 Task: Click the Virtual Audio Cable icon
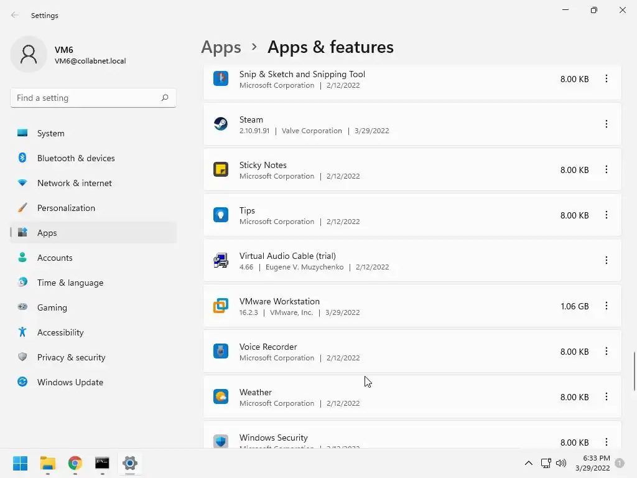(x=221, y=260)
